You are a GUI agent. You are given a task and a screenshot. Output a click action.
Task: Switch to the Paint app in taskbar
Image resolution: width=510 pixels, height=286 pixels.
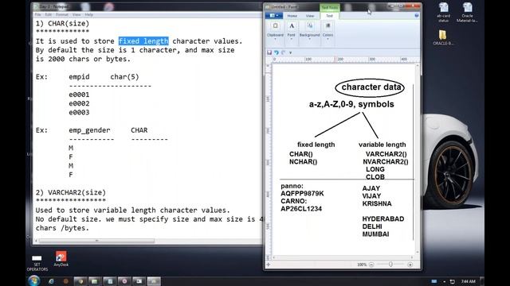coord(154,281)
